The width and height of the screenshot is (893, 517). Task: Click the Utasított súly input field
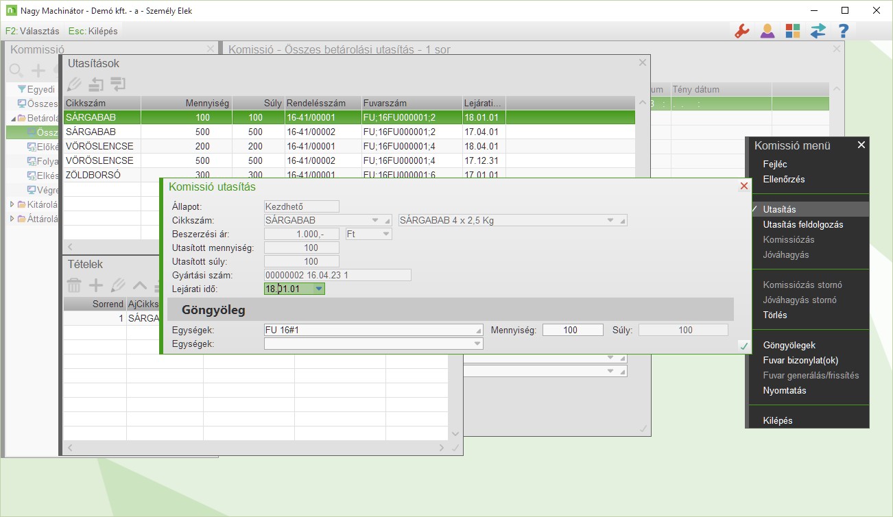click(x=302, y=261)
